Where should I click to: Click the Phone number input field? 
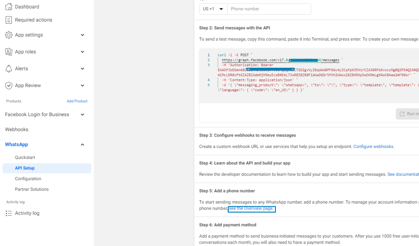pyautogui.click(x=269, y=9)
